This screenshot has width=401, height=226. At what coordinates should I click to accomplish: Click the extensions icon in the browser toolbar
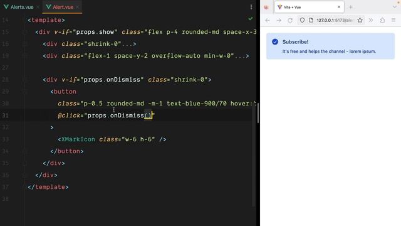click(382, 20)
